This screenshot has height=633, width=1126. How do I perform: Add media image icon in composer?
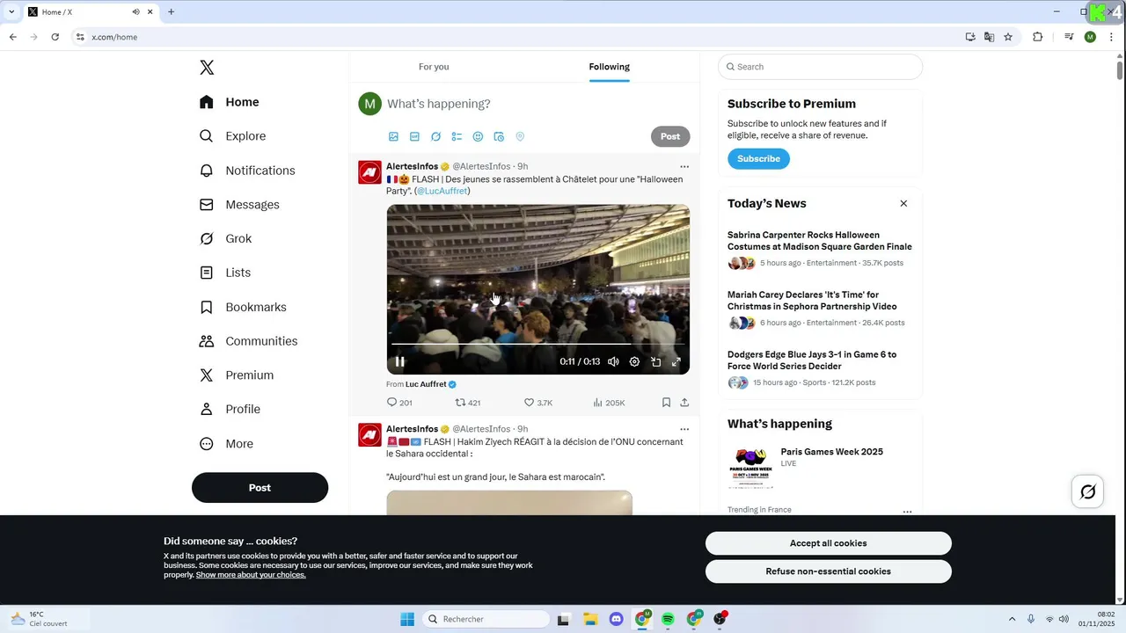point(393,137)
